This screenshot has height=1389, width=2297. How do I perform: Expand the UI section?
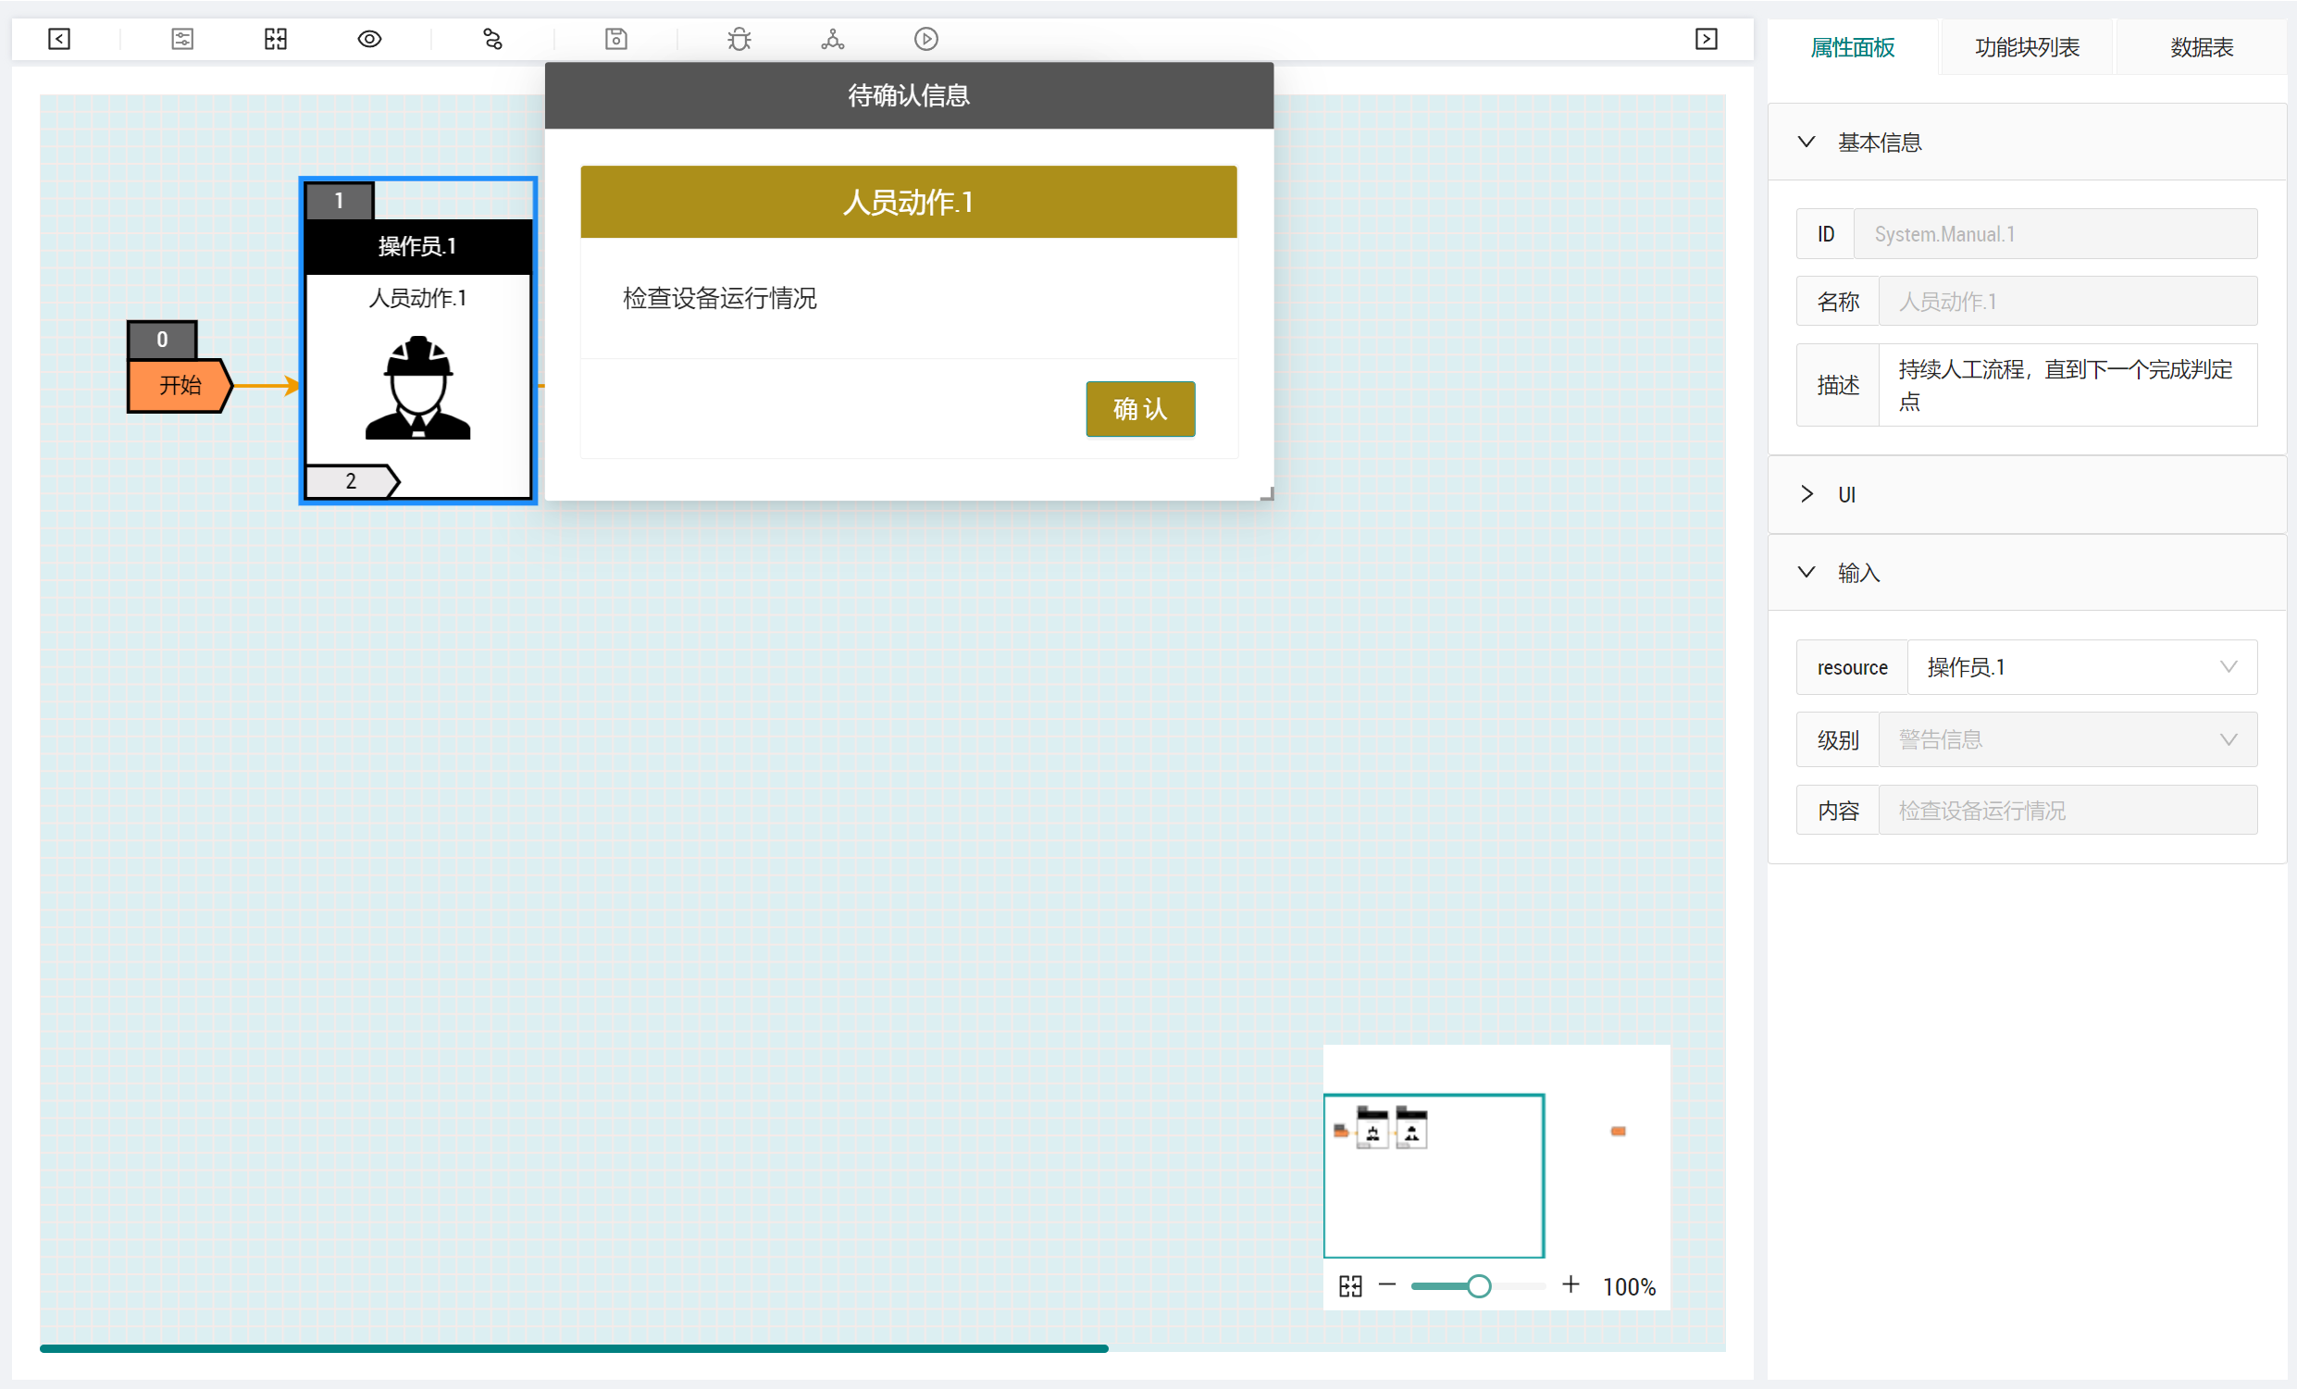(1806, 494)
